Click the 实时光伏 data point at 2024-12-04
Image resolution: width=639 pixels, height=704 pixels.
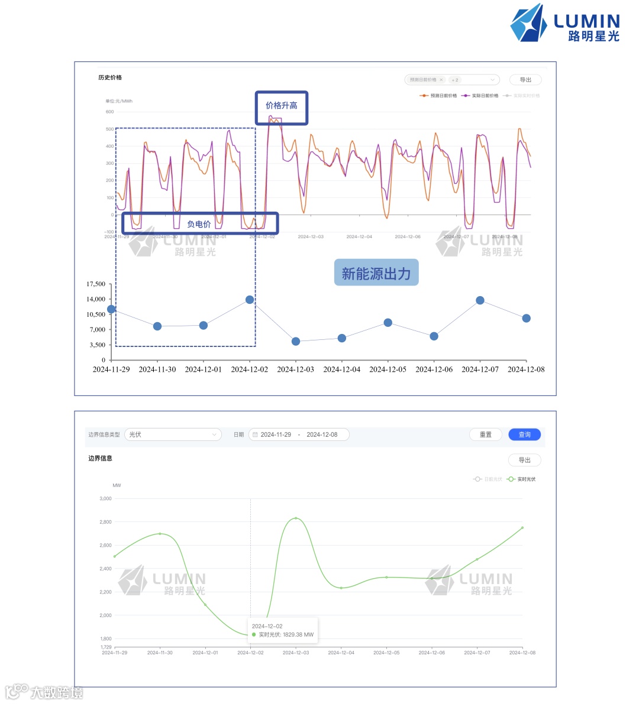341,588
